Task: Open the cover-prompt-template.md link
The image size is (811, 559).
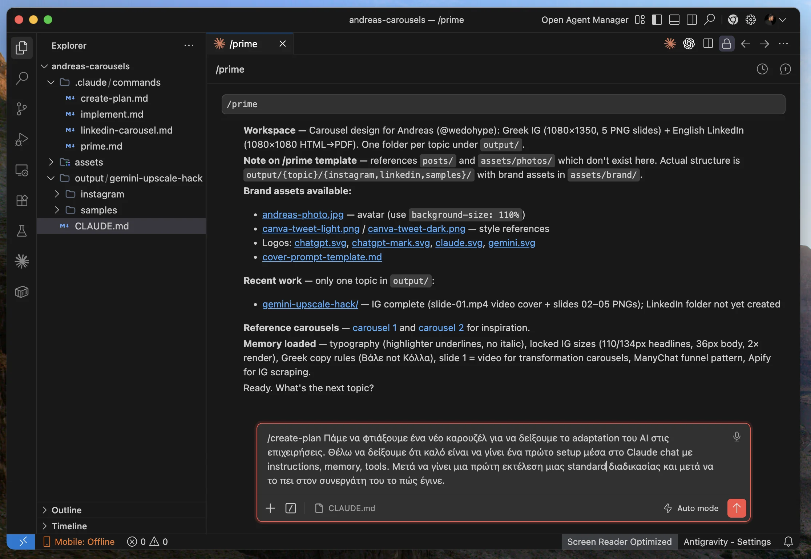Action: tap(322, 257)
